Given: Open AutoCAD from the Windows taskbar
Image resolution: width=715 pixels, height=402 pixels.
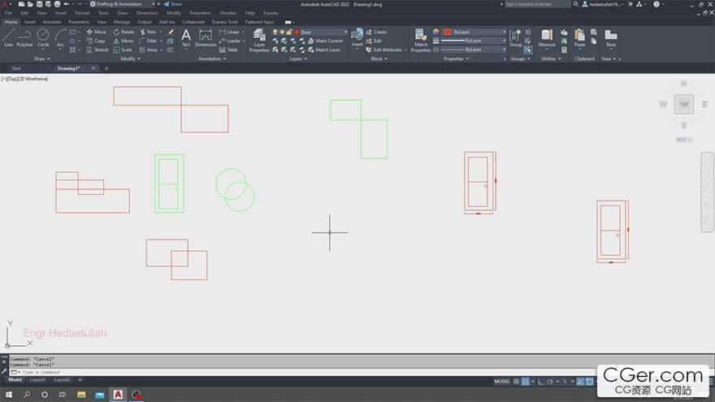Looking at the screenshot, I should (x=118, y=394).
